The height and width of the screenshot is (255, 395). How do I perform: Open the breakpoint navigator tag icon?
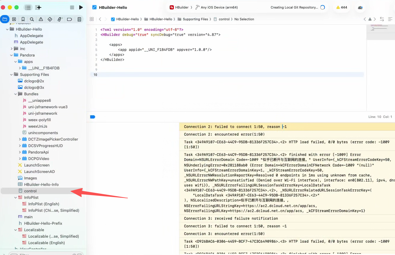70,19
